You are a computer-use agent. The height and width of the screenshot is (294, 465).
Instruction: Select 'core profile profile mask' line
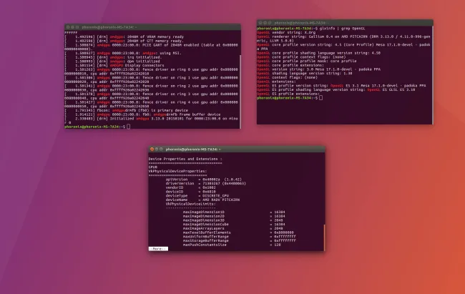click(307, 61)
